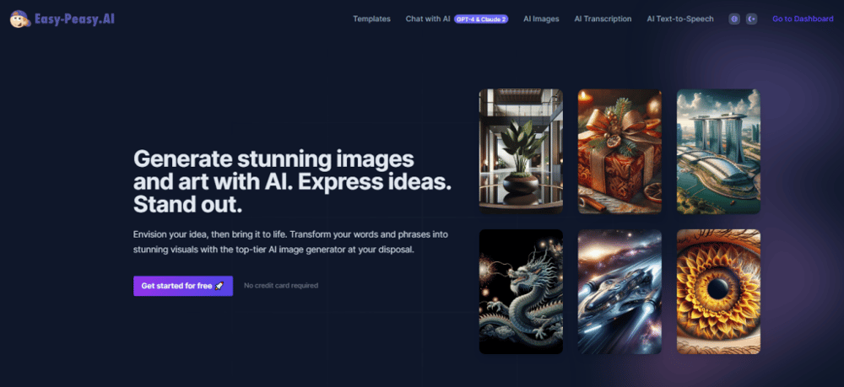View the Marina Bay Sands skyline image
Image resolution: width=844 pixels, height=387 pixels.
click(x=718, y=151)
